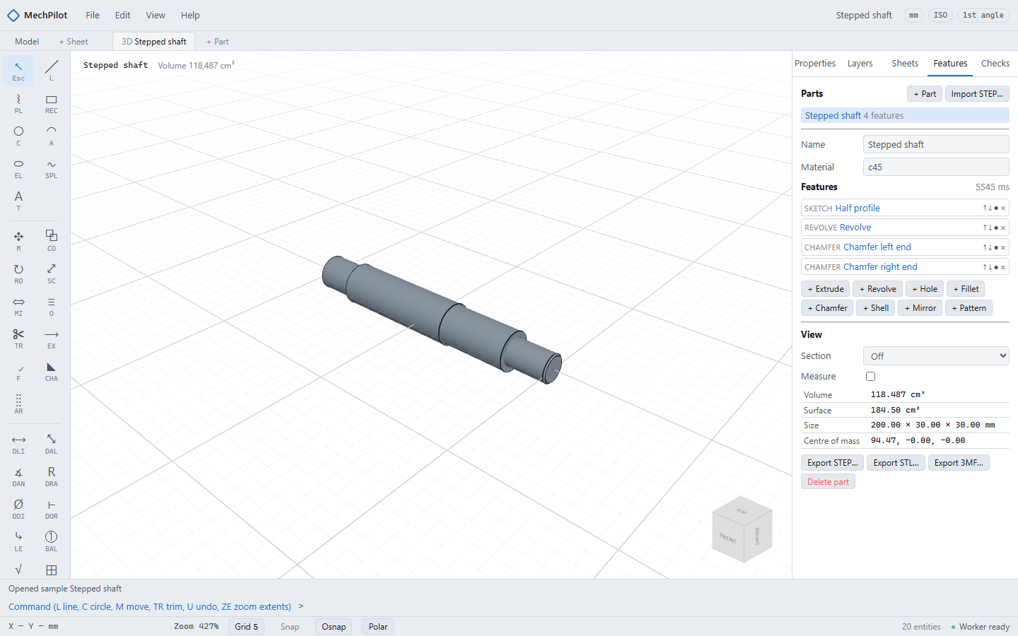The width and height of the screenshot is (1018, 636).
Task: Switch to the Model tab
Action: click(x=27, y=42)
